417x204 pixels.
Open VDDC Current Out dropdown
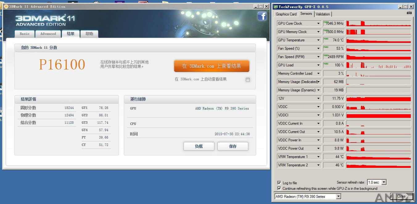319,132
